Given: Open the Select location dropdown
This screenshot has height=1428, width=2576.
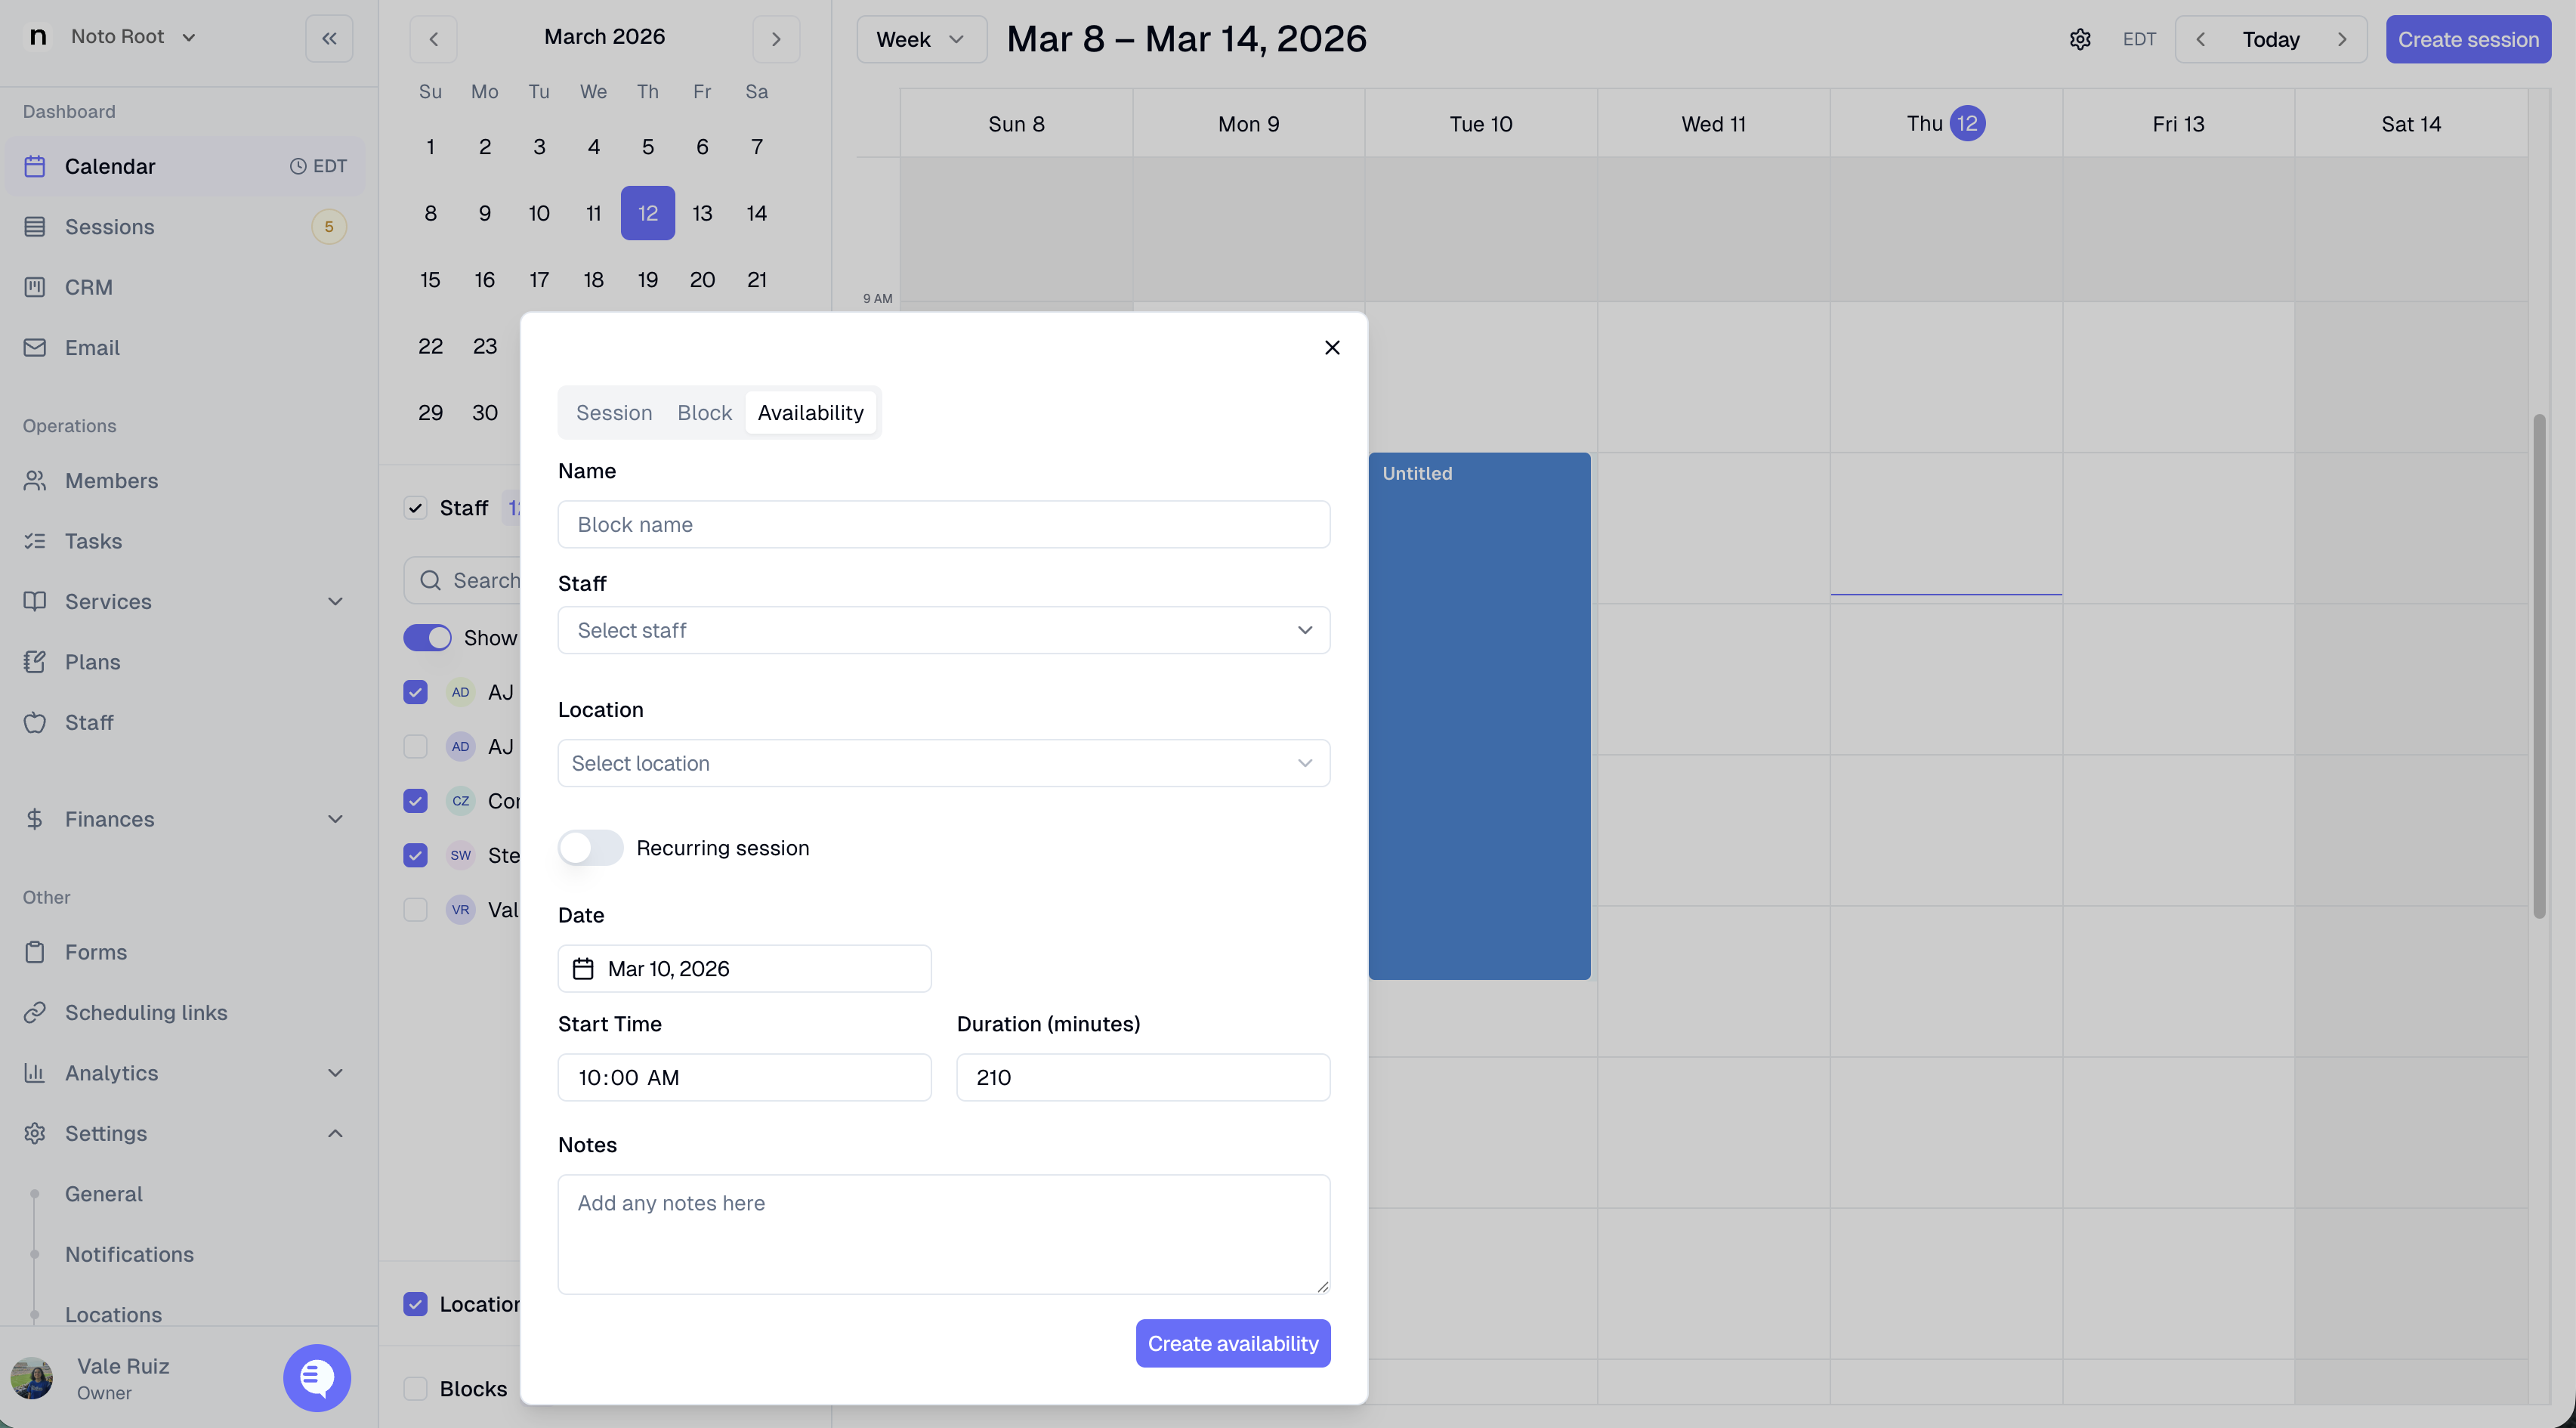Looking at the screenshot, I should (944, 763).
